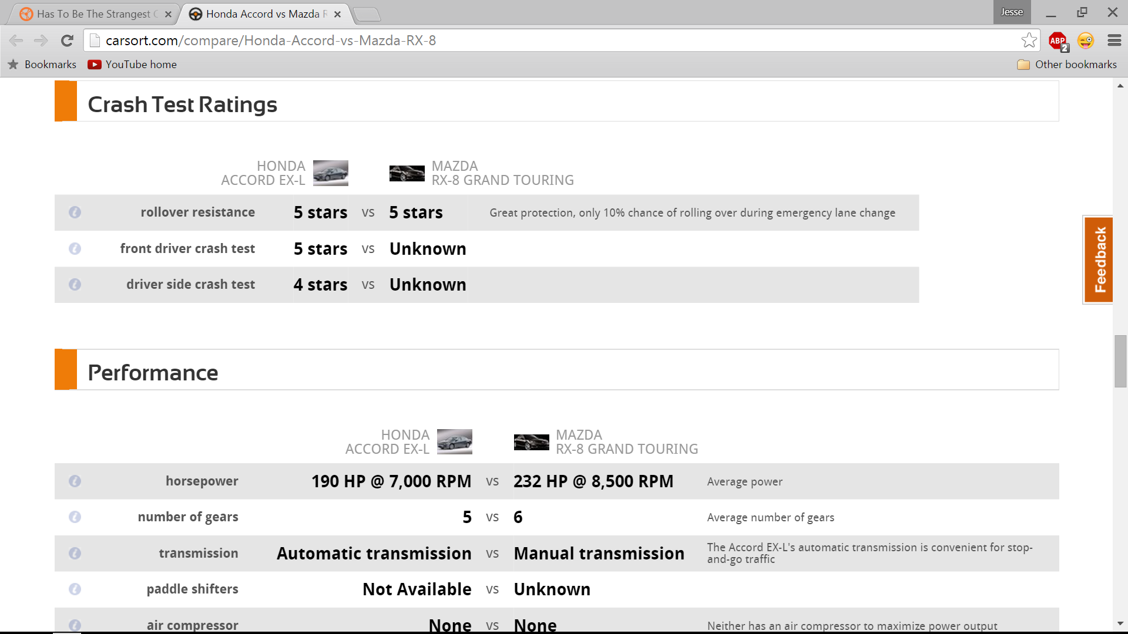Click scrollbar down arrow
The image size is (1128, 634).
(x=1120, y=623)
